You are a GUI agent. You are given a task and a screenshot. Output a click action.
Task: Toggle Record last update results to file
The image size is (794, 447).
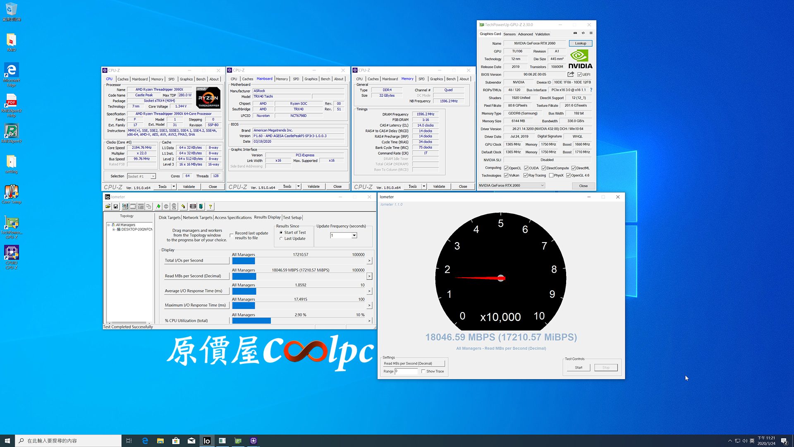(x=232, y=235)
